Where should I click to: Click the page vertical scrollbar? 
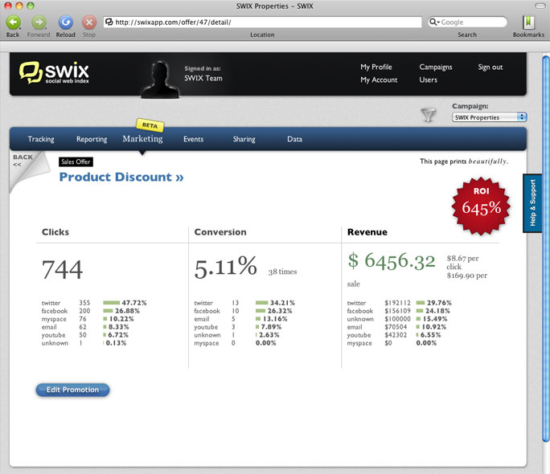(x=546, y=248)
